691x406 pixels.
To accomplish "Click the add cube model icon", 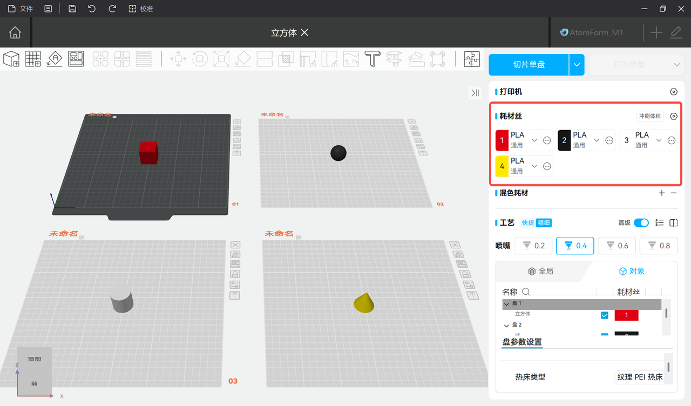I will 11,59.
